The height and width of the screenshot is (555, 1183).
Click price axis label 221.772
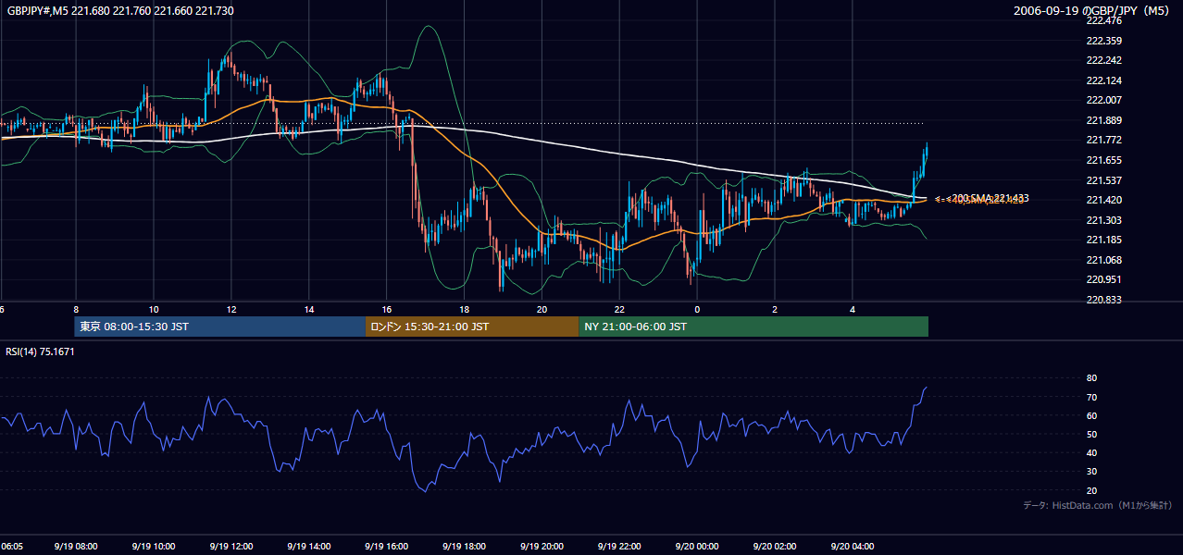[x=1103, y=140]
